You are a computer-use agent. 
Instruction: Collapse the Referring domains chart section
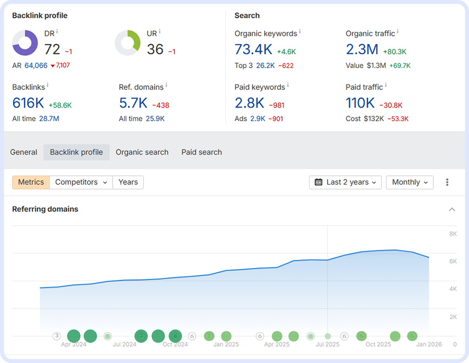[x=452, y=210]
